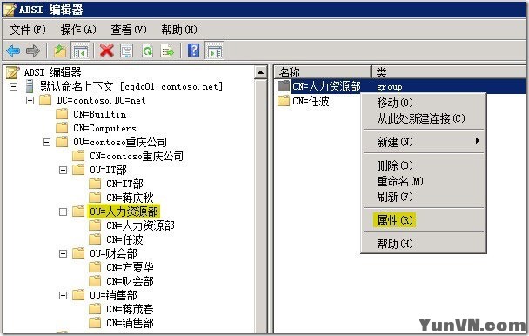Select the CN=任波 row in right list

[x=311, y=101]
